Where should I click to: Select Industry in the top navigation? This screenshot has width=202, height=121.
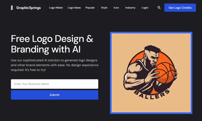tap(130, 8)
